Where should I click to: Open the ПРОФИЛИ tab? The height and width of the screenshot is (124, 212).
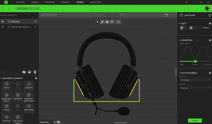(x=49, y=2)
